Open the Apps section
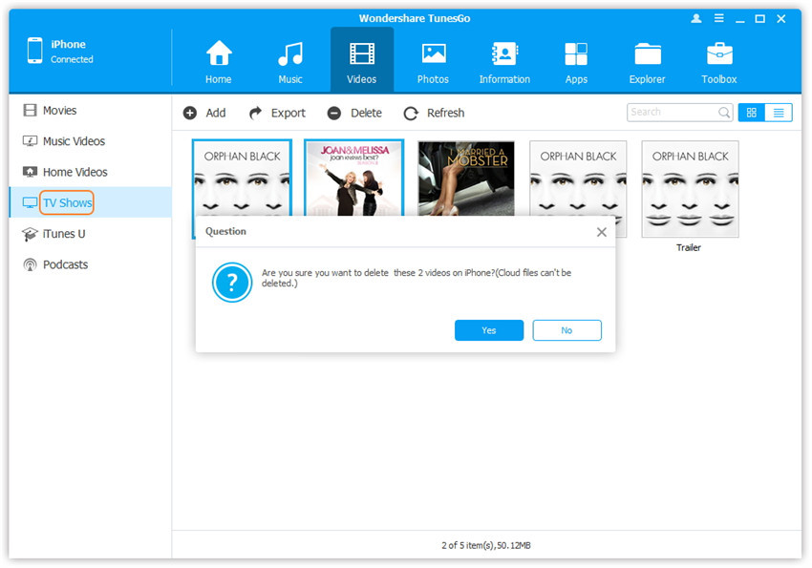812x568 pixels. pyautogui.click(x=576, y=55)
